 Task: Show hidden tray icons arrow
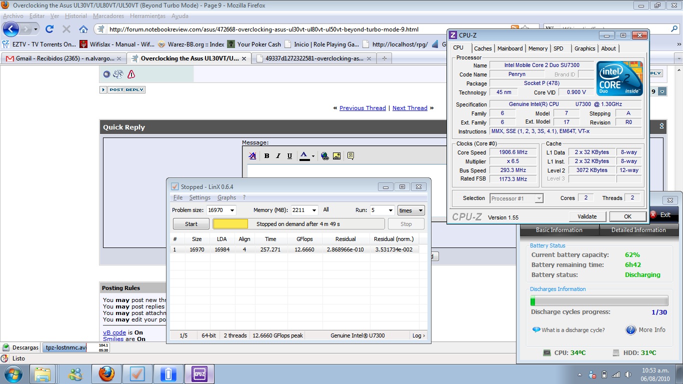(x=580, y=374)
